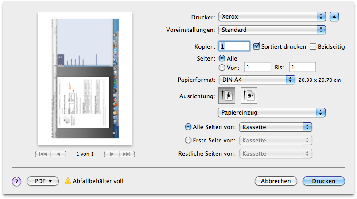The image size is (357, 199).
Task: Go to the previous preview page
Action: [x=58, y=154]
